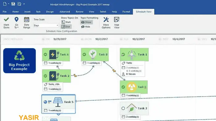Click Task 5 solar panel image

coord(58,102)
